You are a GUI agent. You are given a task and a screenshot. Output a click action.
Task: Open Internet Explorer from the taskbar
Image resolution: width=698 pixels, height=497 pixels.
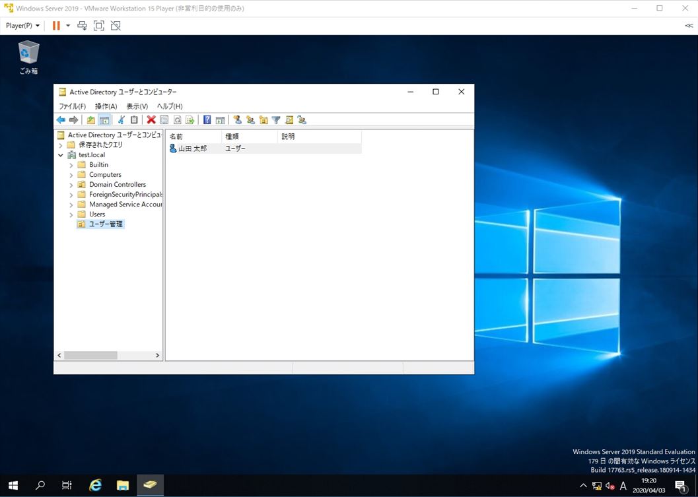(x=95, y=485)
